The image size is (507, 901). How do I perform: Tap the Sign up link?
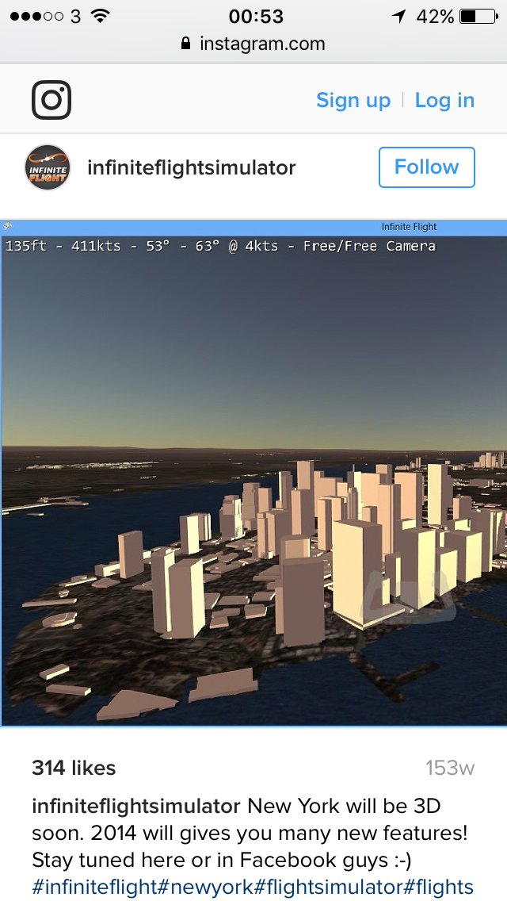(x=353, y=100)
